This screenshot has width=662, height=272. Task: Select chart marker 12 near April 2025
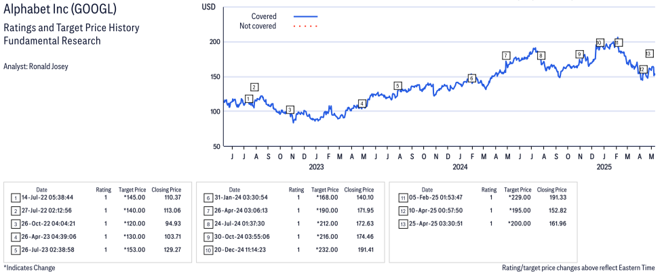[x=642, y=69]
